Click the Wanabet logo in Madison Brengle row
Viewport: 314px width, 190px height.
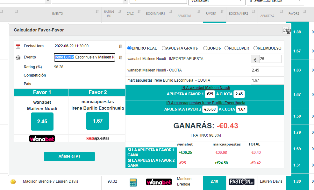tap(159, 182)
